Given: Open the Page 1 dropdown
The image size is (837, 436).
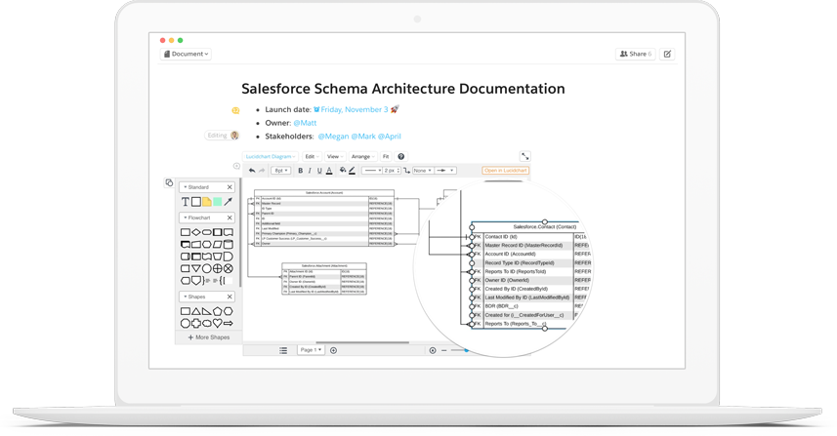Looking at the screenshot, I should tap(311, 350).
